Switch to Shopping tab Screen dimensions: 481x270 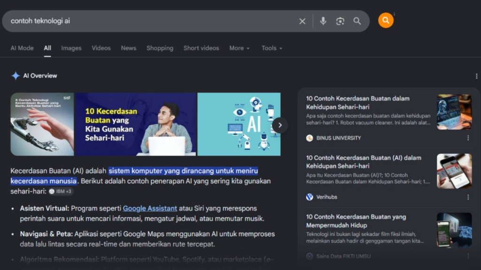tap(160, 48)
